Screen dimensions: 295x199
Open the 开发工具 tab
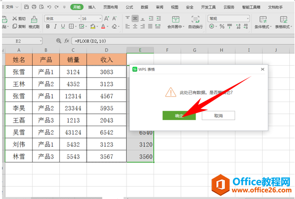tap(208, 7)
